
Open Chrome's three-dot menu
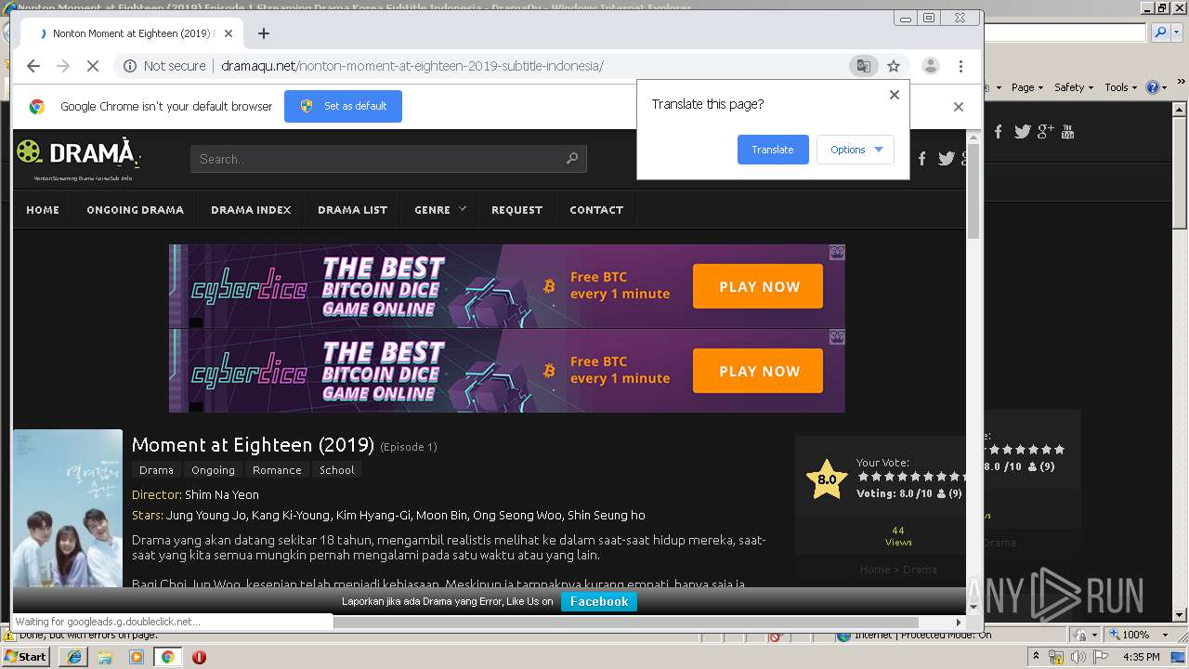click(960, 66)
